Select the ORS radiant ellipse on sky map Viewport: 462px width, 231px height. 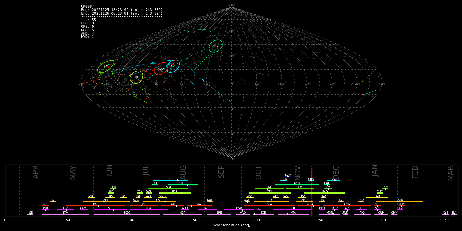(x=173, y=66)
